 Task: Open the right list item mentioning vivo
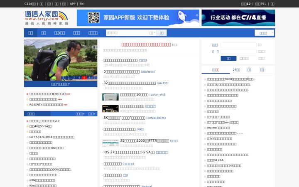(223, 122)
